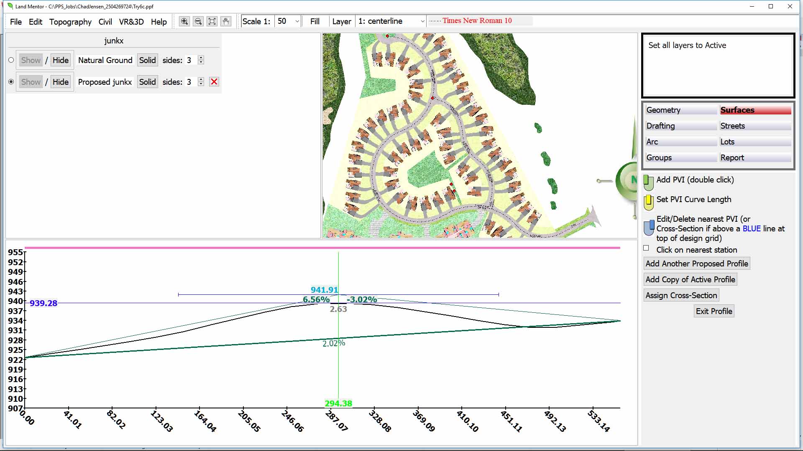The image size is (803, 451).
Task: Click Add Another Proposed Profile button
Action: [696, 264]
